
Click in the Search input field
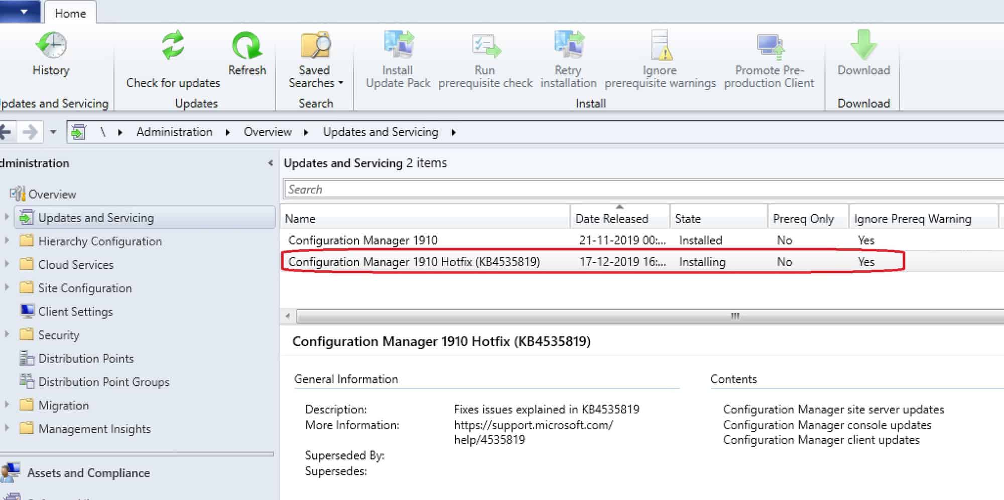(644, 189)
